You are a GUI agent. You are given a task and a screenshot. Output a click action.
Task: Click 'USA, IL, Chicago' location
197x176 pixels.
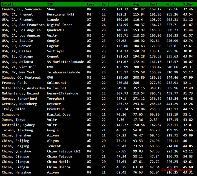pos(17,56)
